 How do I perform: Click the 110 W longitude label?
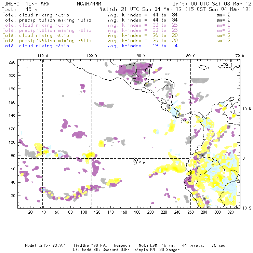tap(43, 56)
